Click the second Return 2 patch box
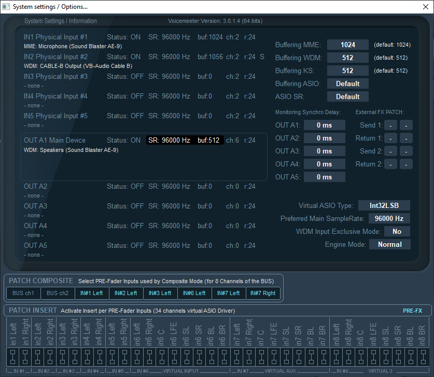Image resolution: width=434 pixels, height=377 pixels. pyautogui.click(x=406, y=164)
